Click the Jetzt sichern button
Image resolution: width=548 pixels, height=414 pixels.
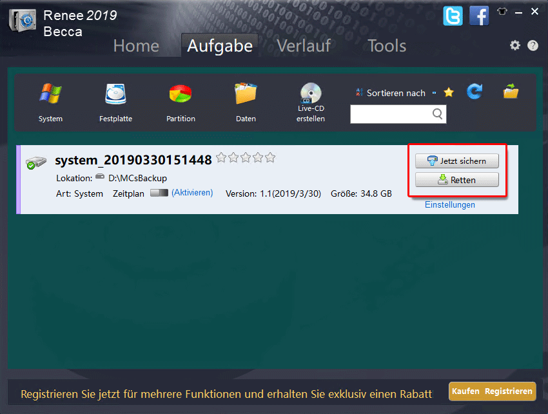[x=457, y=161]
